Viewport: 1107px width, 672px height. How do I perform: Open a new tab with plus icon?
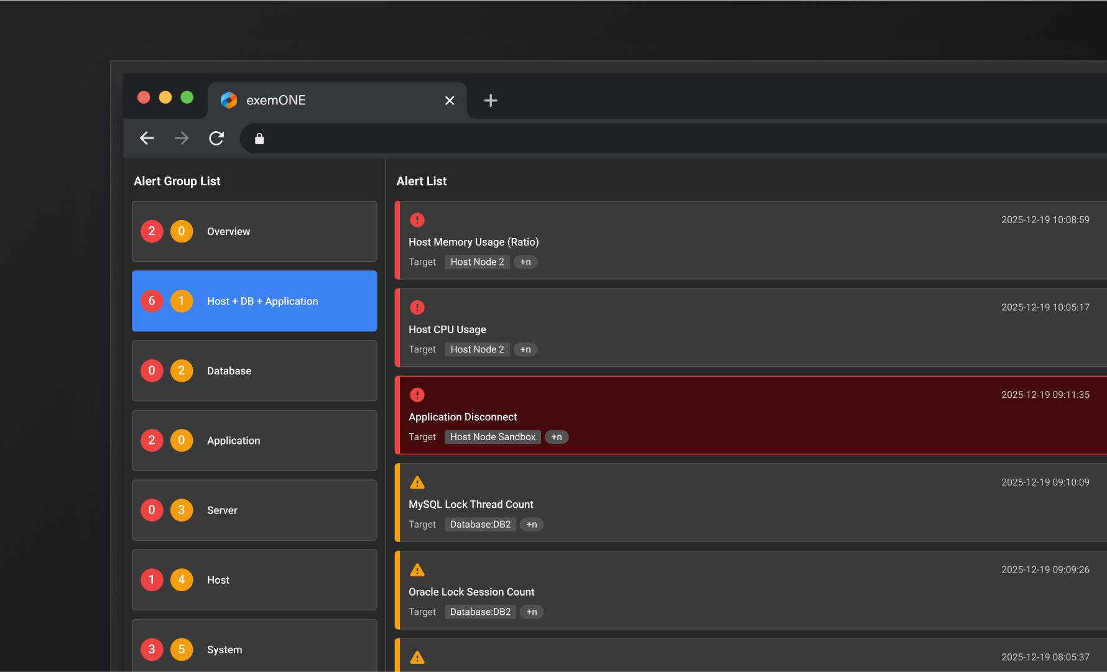[x=490, y=100]
